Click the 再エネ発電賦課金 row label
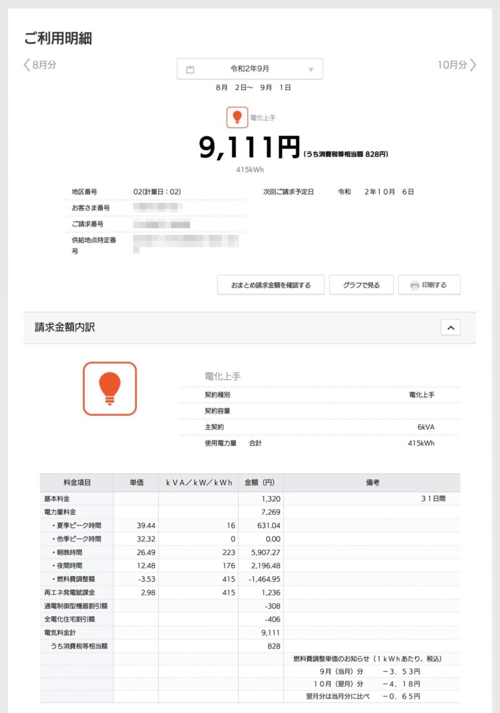The image size is (500, 713). click(69, 592)
